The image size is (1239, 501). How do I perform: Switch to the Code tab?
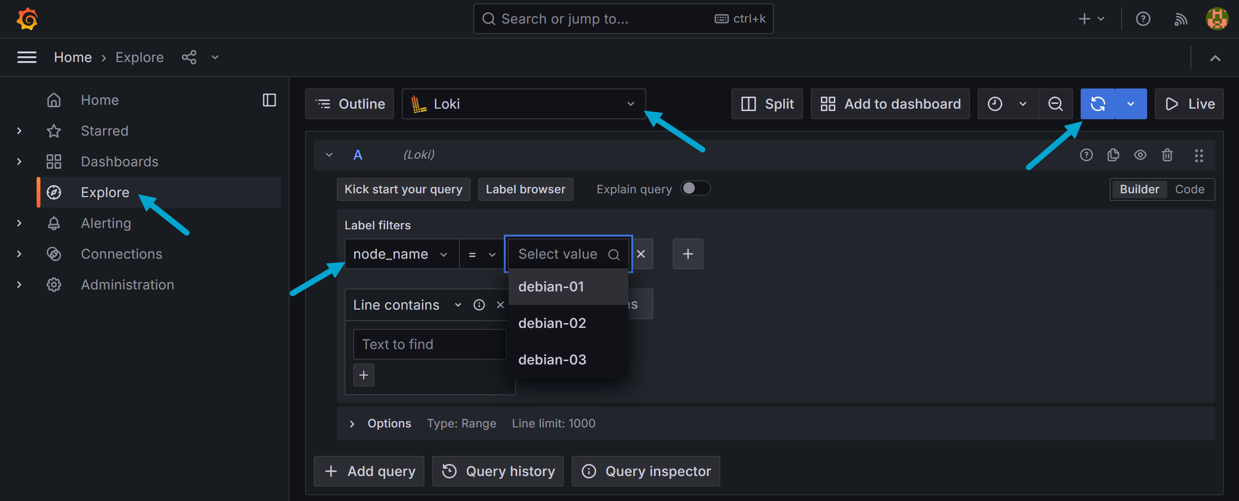pos(1189,189)
